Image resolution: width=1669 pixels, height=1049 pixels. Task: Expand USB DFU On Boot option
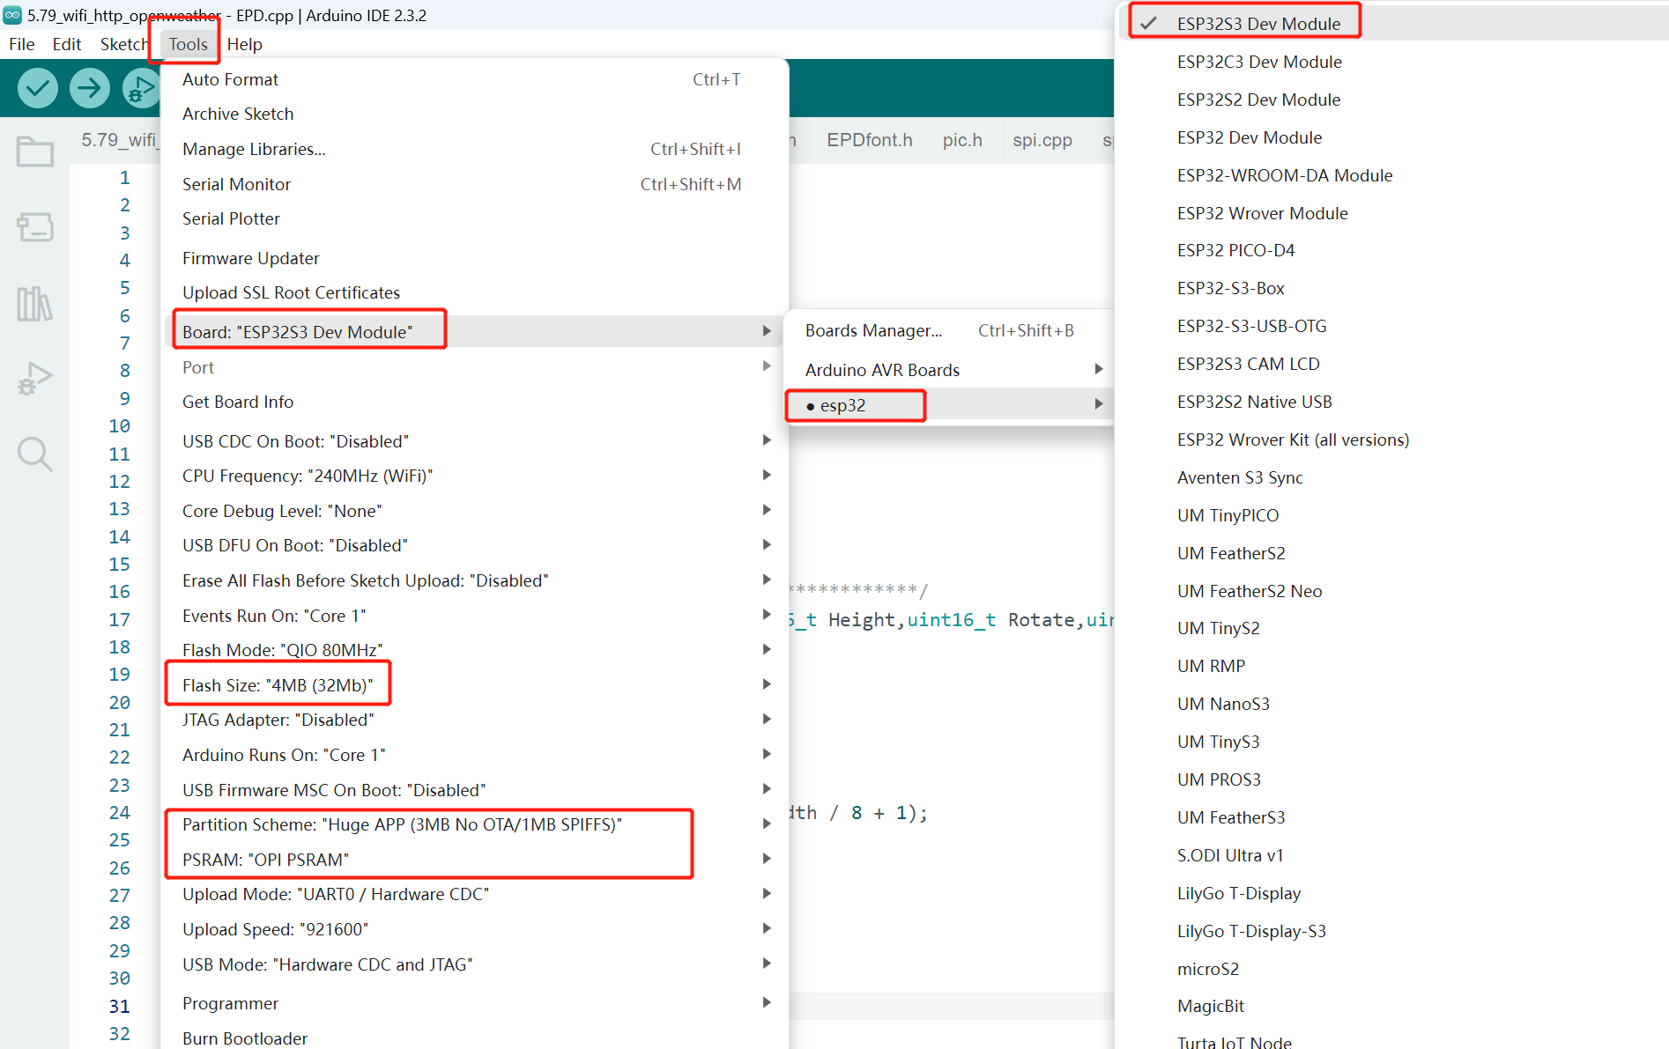coord(474,545)
